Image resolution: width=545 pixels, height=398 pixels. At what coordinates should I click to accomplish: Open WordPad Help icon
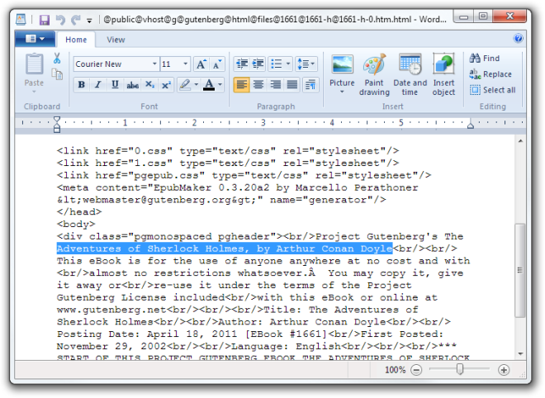[x=518, y=38]
